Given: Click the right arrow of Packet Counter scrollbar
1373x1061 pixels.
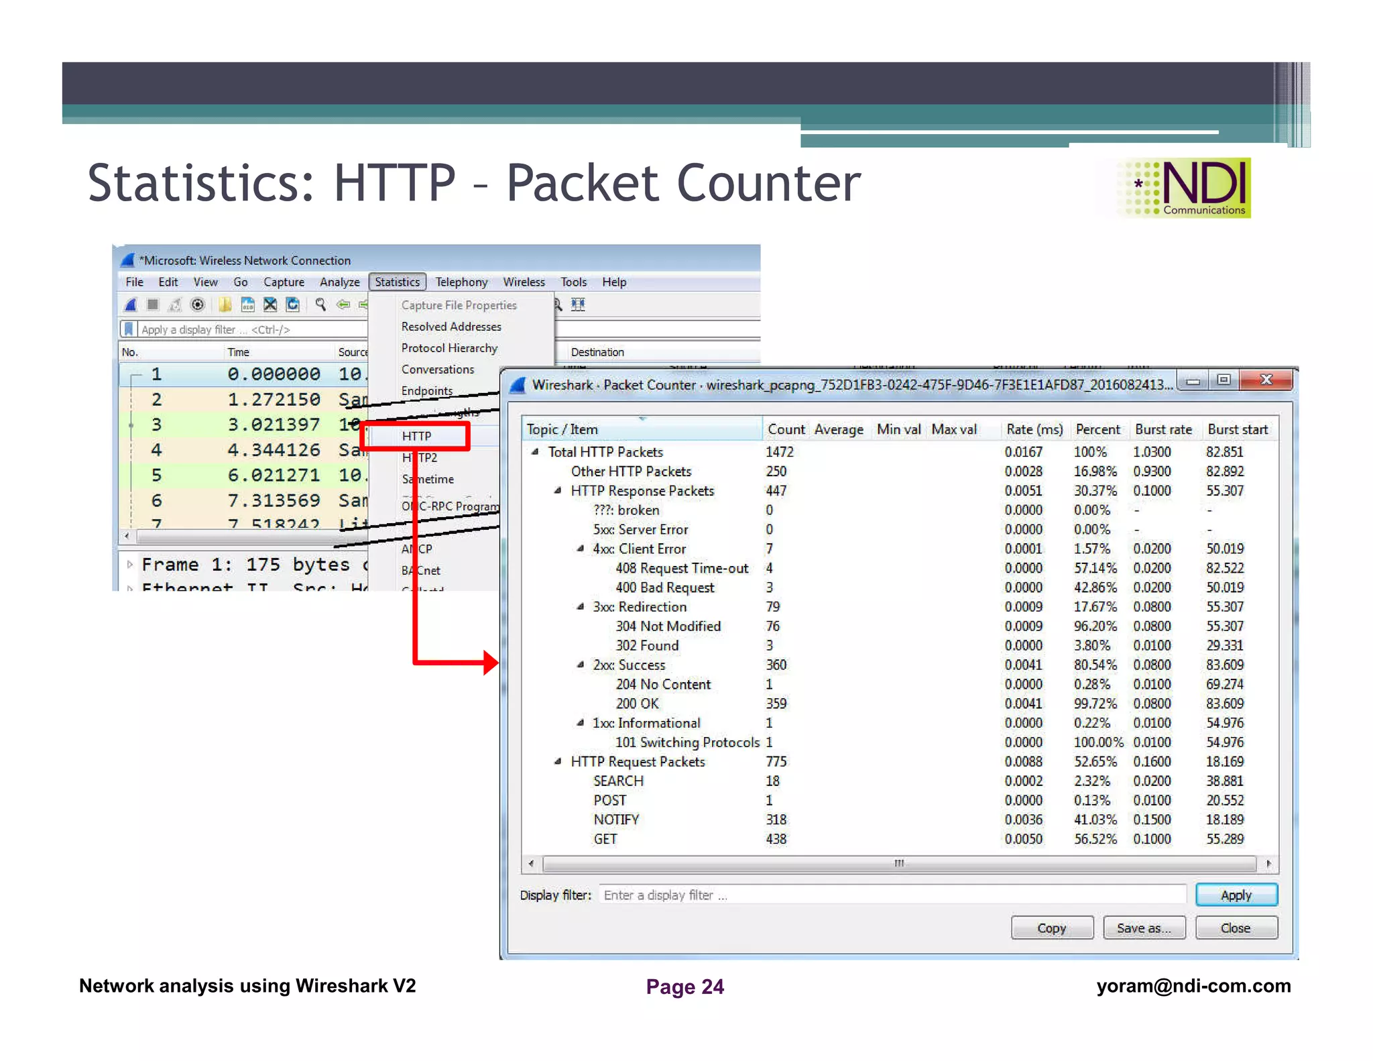Looking at the screenshot, I should pyautogui.click(x=1268, y=864).
